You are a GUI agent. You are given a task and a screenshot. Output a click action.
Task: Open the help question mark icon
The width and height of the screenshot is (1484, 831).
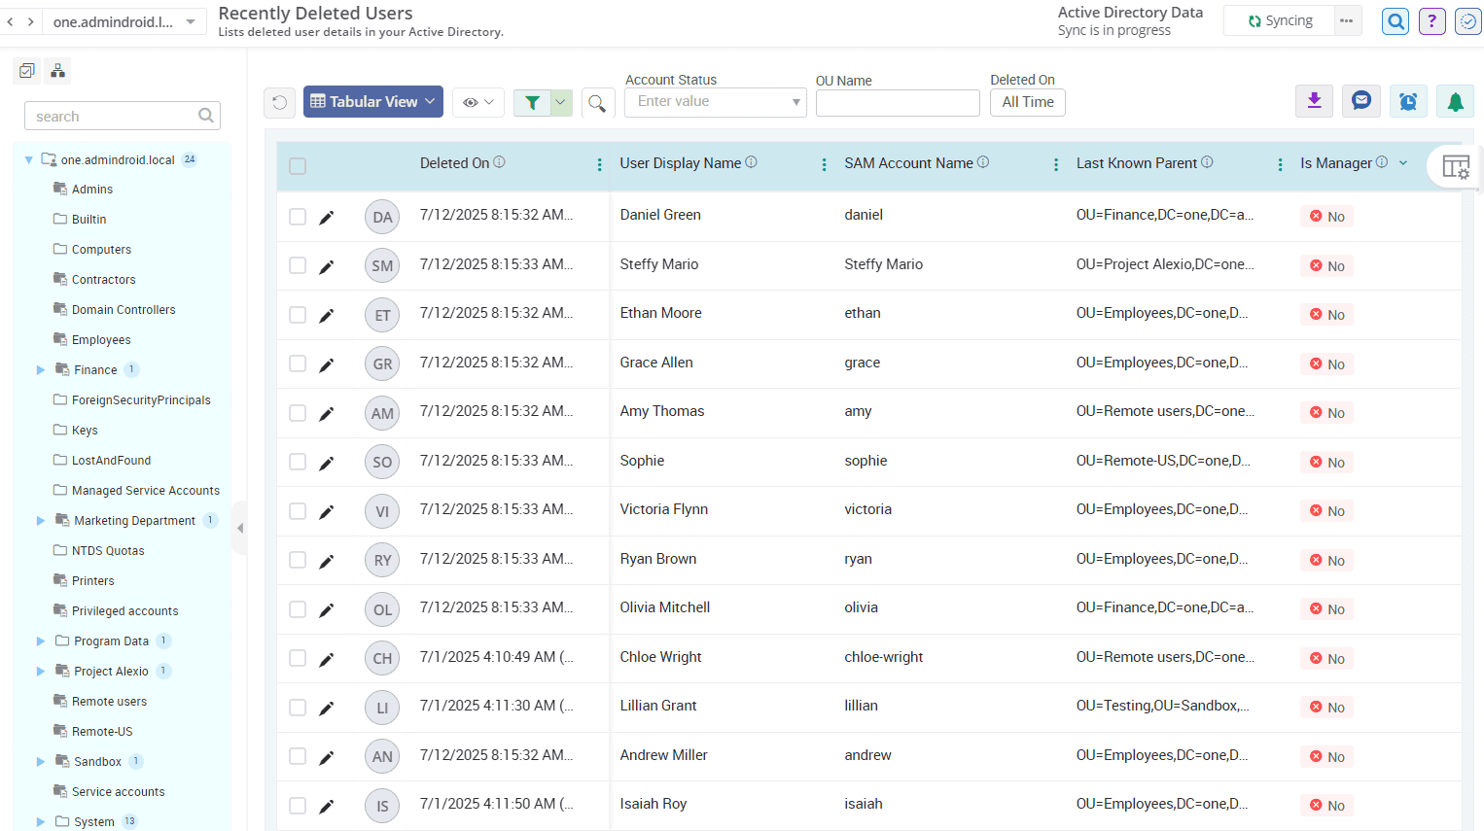pyautogui.click(x=1431, y=19)
